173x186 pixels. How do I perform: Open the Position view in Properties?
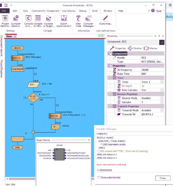135,48
